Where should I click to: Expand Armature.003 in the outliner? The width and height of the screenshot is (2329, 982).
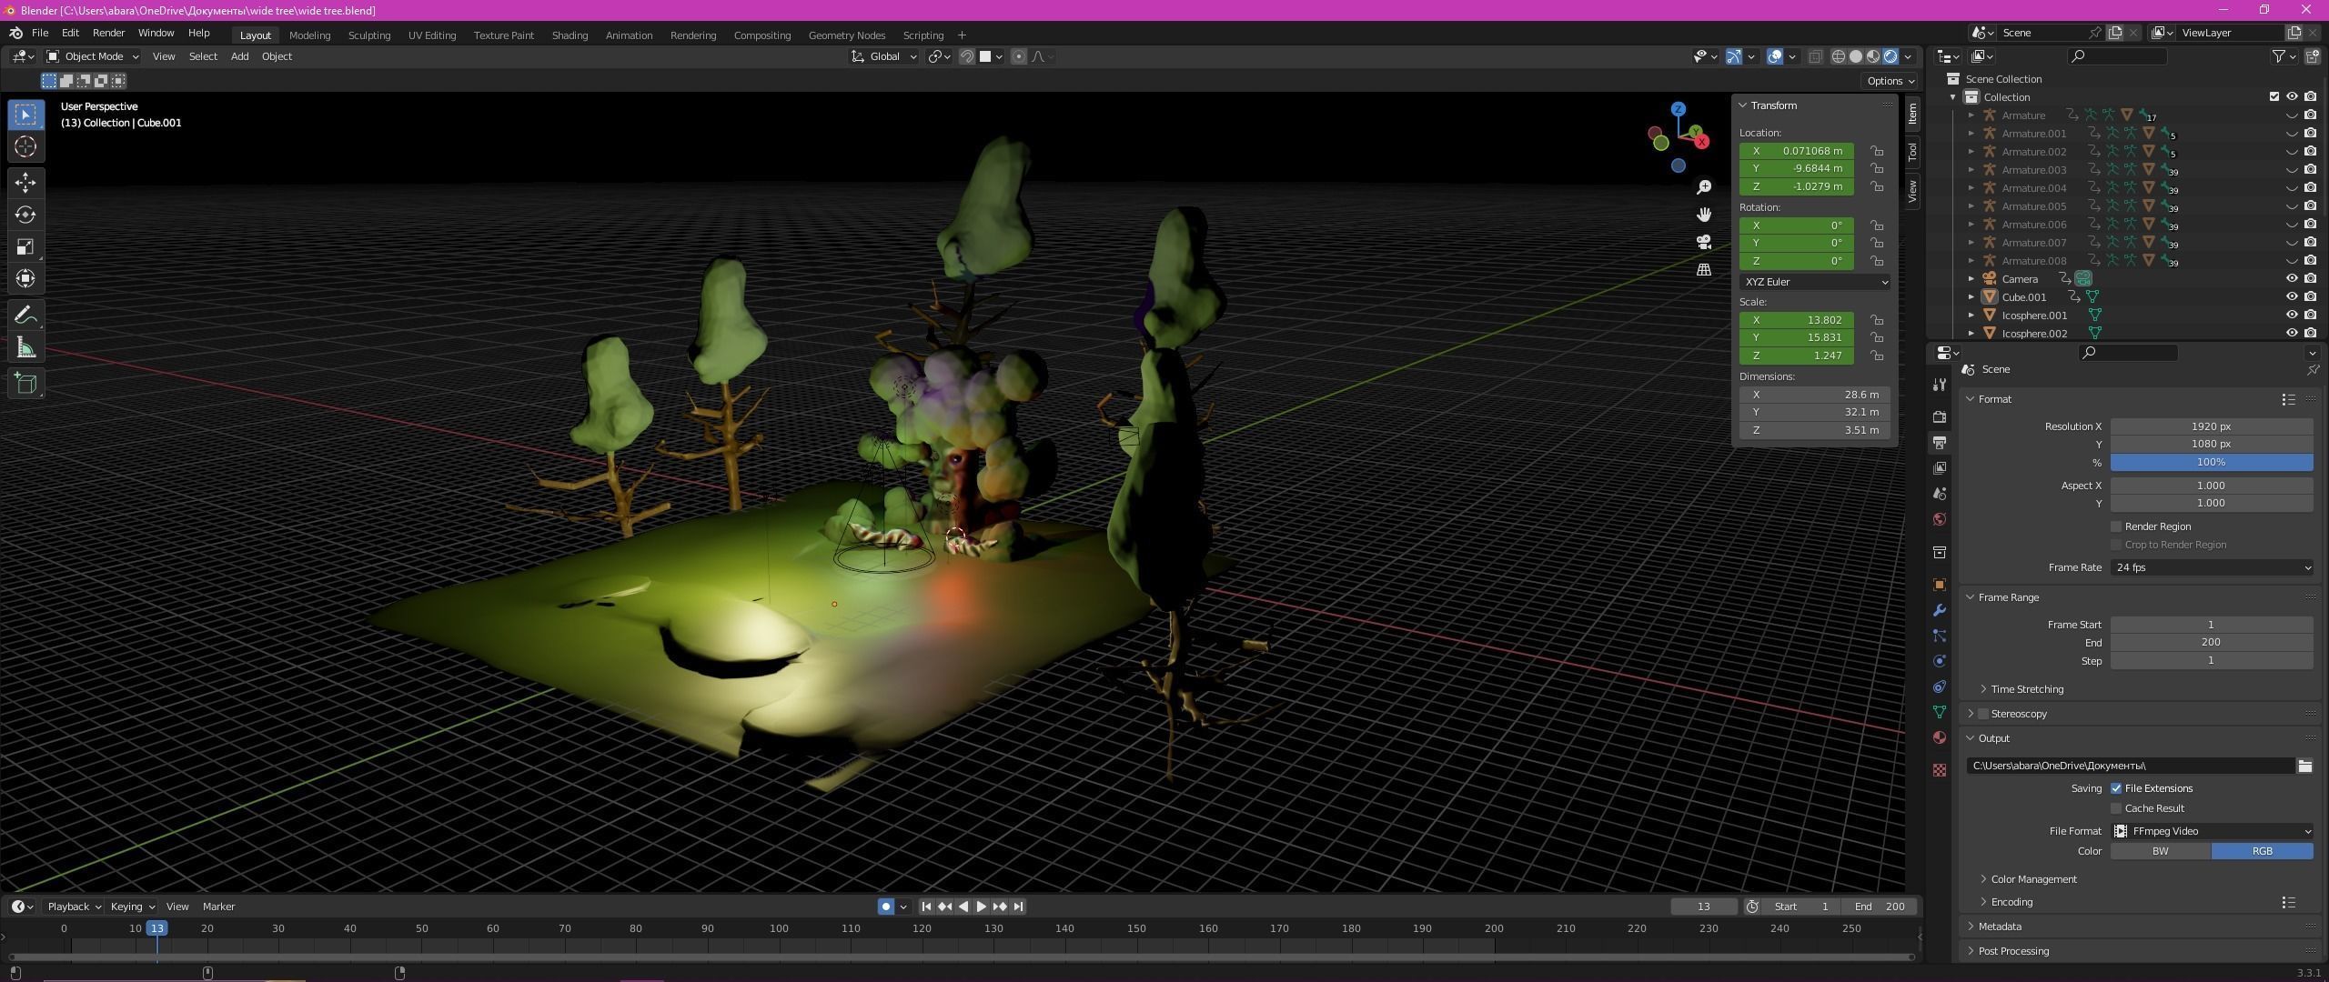click(1971, 170)
